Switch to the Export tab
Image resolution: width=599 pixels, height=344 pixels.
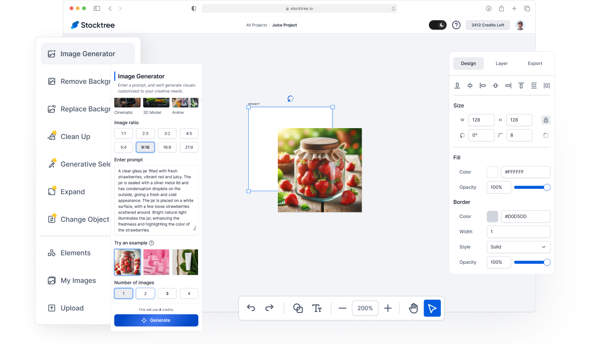[534, 64]
